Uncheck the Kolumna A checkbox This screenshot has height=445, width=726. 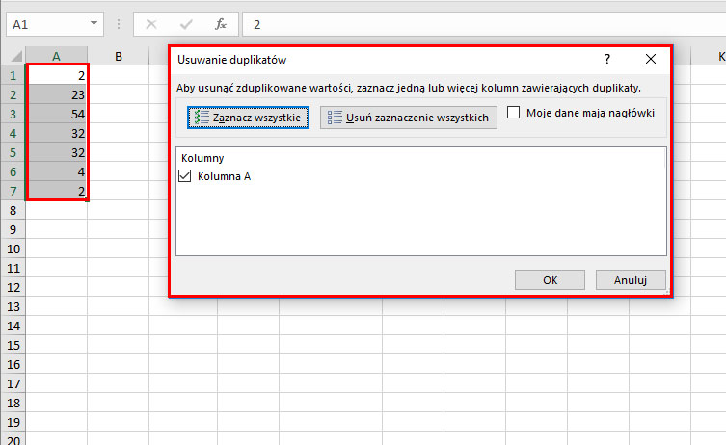pos(186,176)
